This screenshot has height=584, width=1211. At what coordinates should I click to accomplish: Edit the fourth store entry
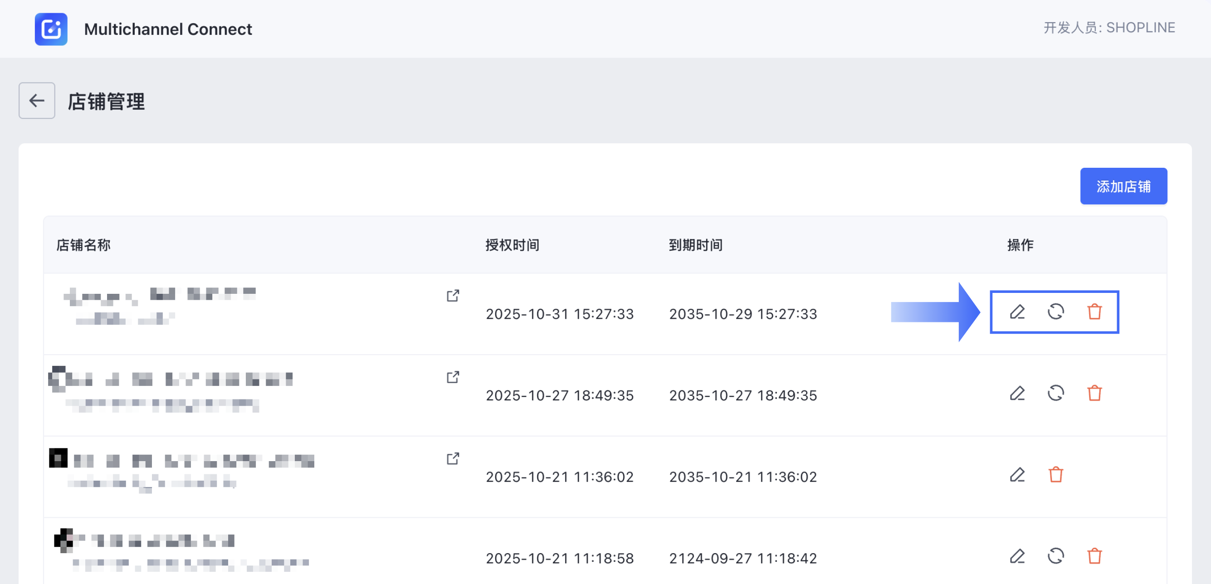point(1017,557)
